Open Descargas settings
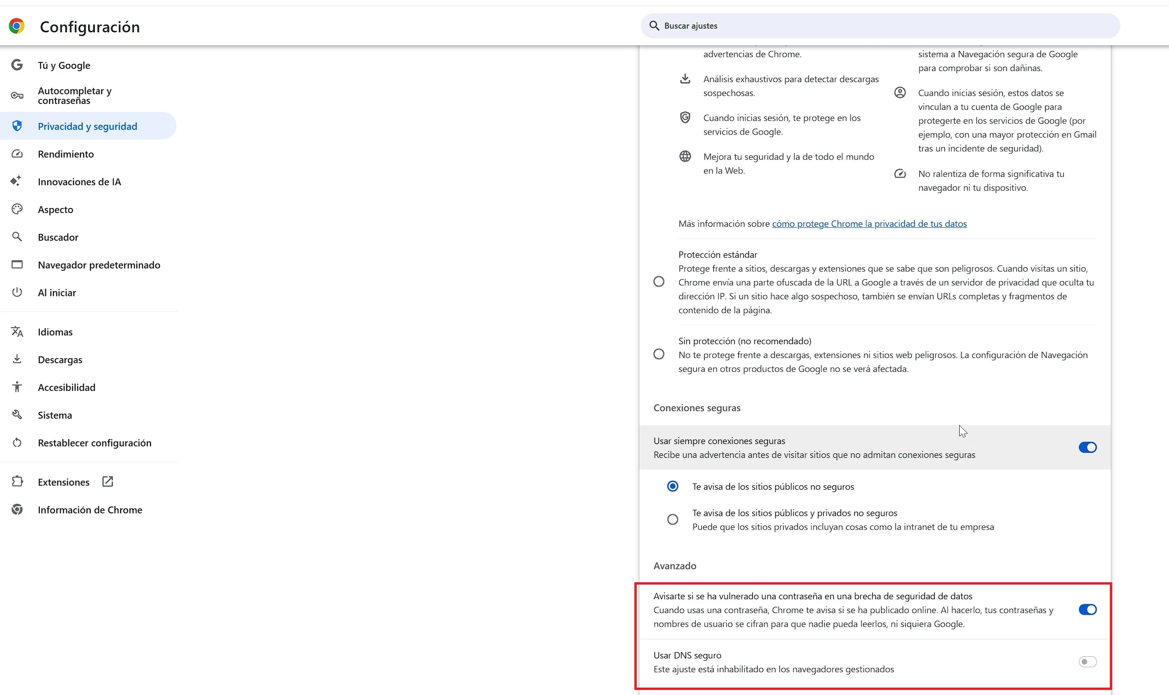Screen dimensions: 1169x695 click(x=88, y=359)
